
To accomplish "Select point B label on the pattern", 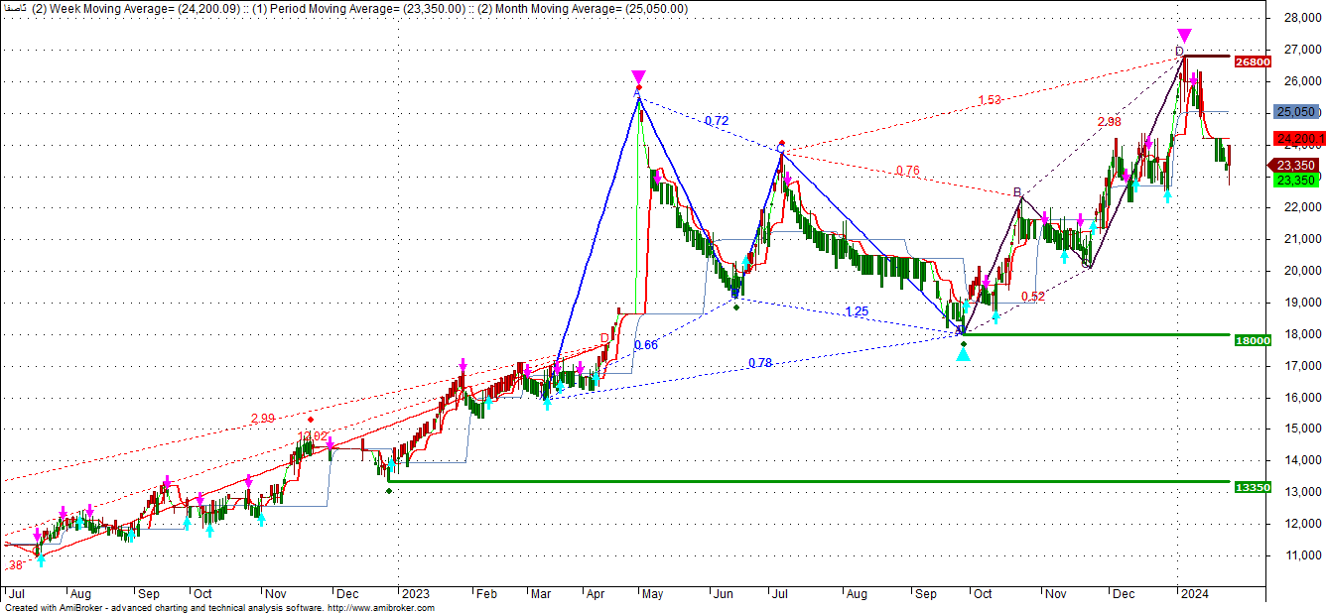I will (x=1017, y=191).
